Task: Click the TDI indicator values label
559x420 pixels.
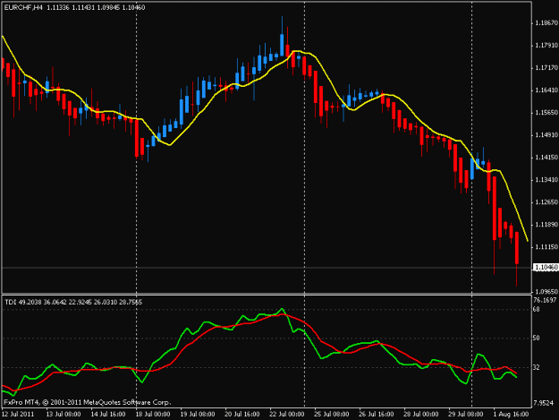Action: tap(73, 303)
